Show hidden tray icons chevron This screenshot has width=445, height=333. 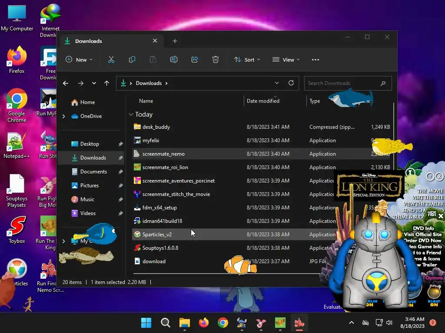[351, 323]
